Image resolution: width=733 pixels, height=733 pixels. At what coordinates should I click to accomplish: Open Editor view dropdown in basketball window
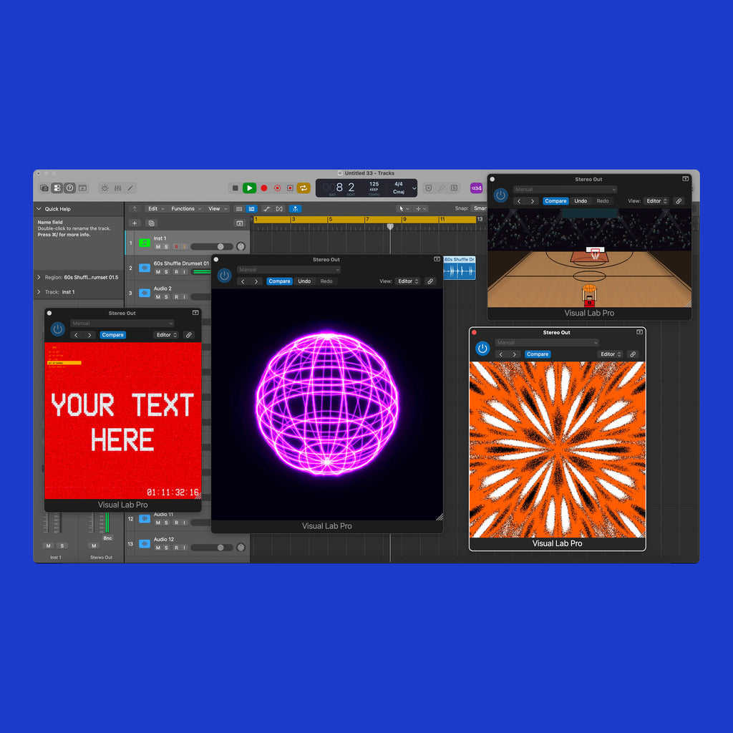[x=657, y=201]
